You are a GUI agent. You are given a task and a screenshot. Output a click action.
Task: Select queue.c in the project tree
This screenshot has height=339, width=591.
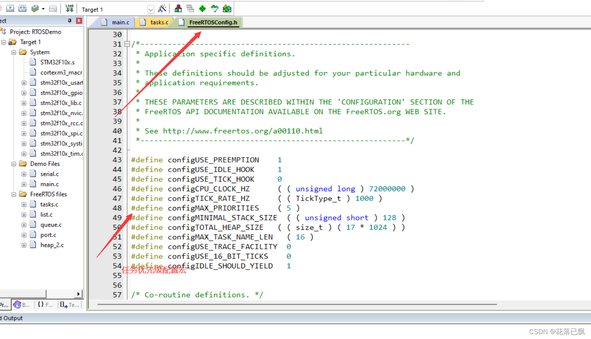[x=51, y=225]
